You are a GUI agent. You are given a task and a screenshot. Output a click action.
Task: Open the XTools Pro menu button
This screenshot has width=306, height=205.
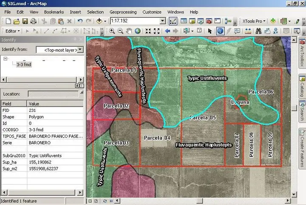(253, 21)
